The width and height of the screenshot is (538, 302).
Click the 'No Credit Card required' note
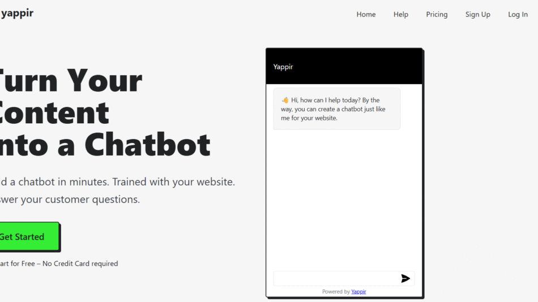(x=79, y=264)
